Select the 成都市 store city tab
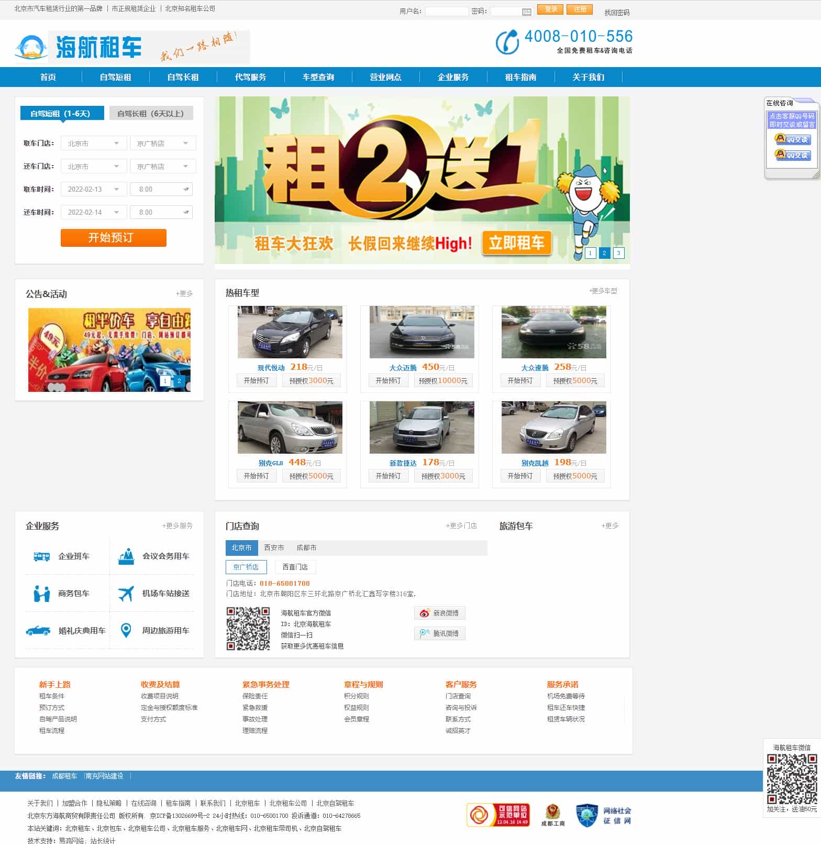This screenshot has height=844, width=821. [x=307, y=548]
